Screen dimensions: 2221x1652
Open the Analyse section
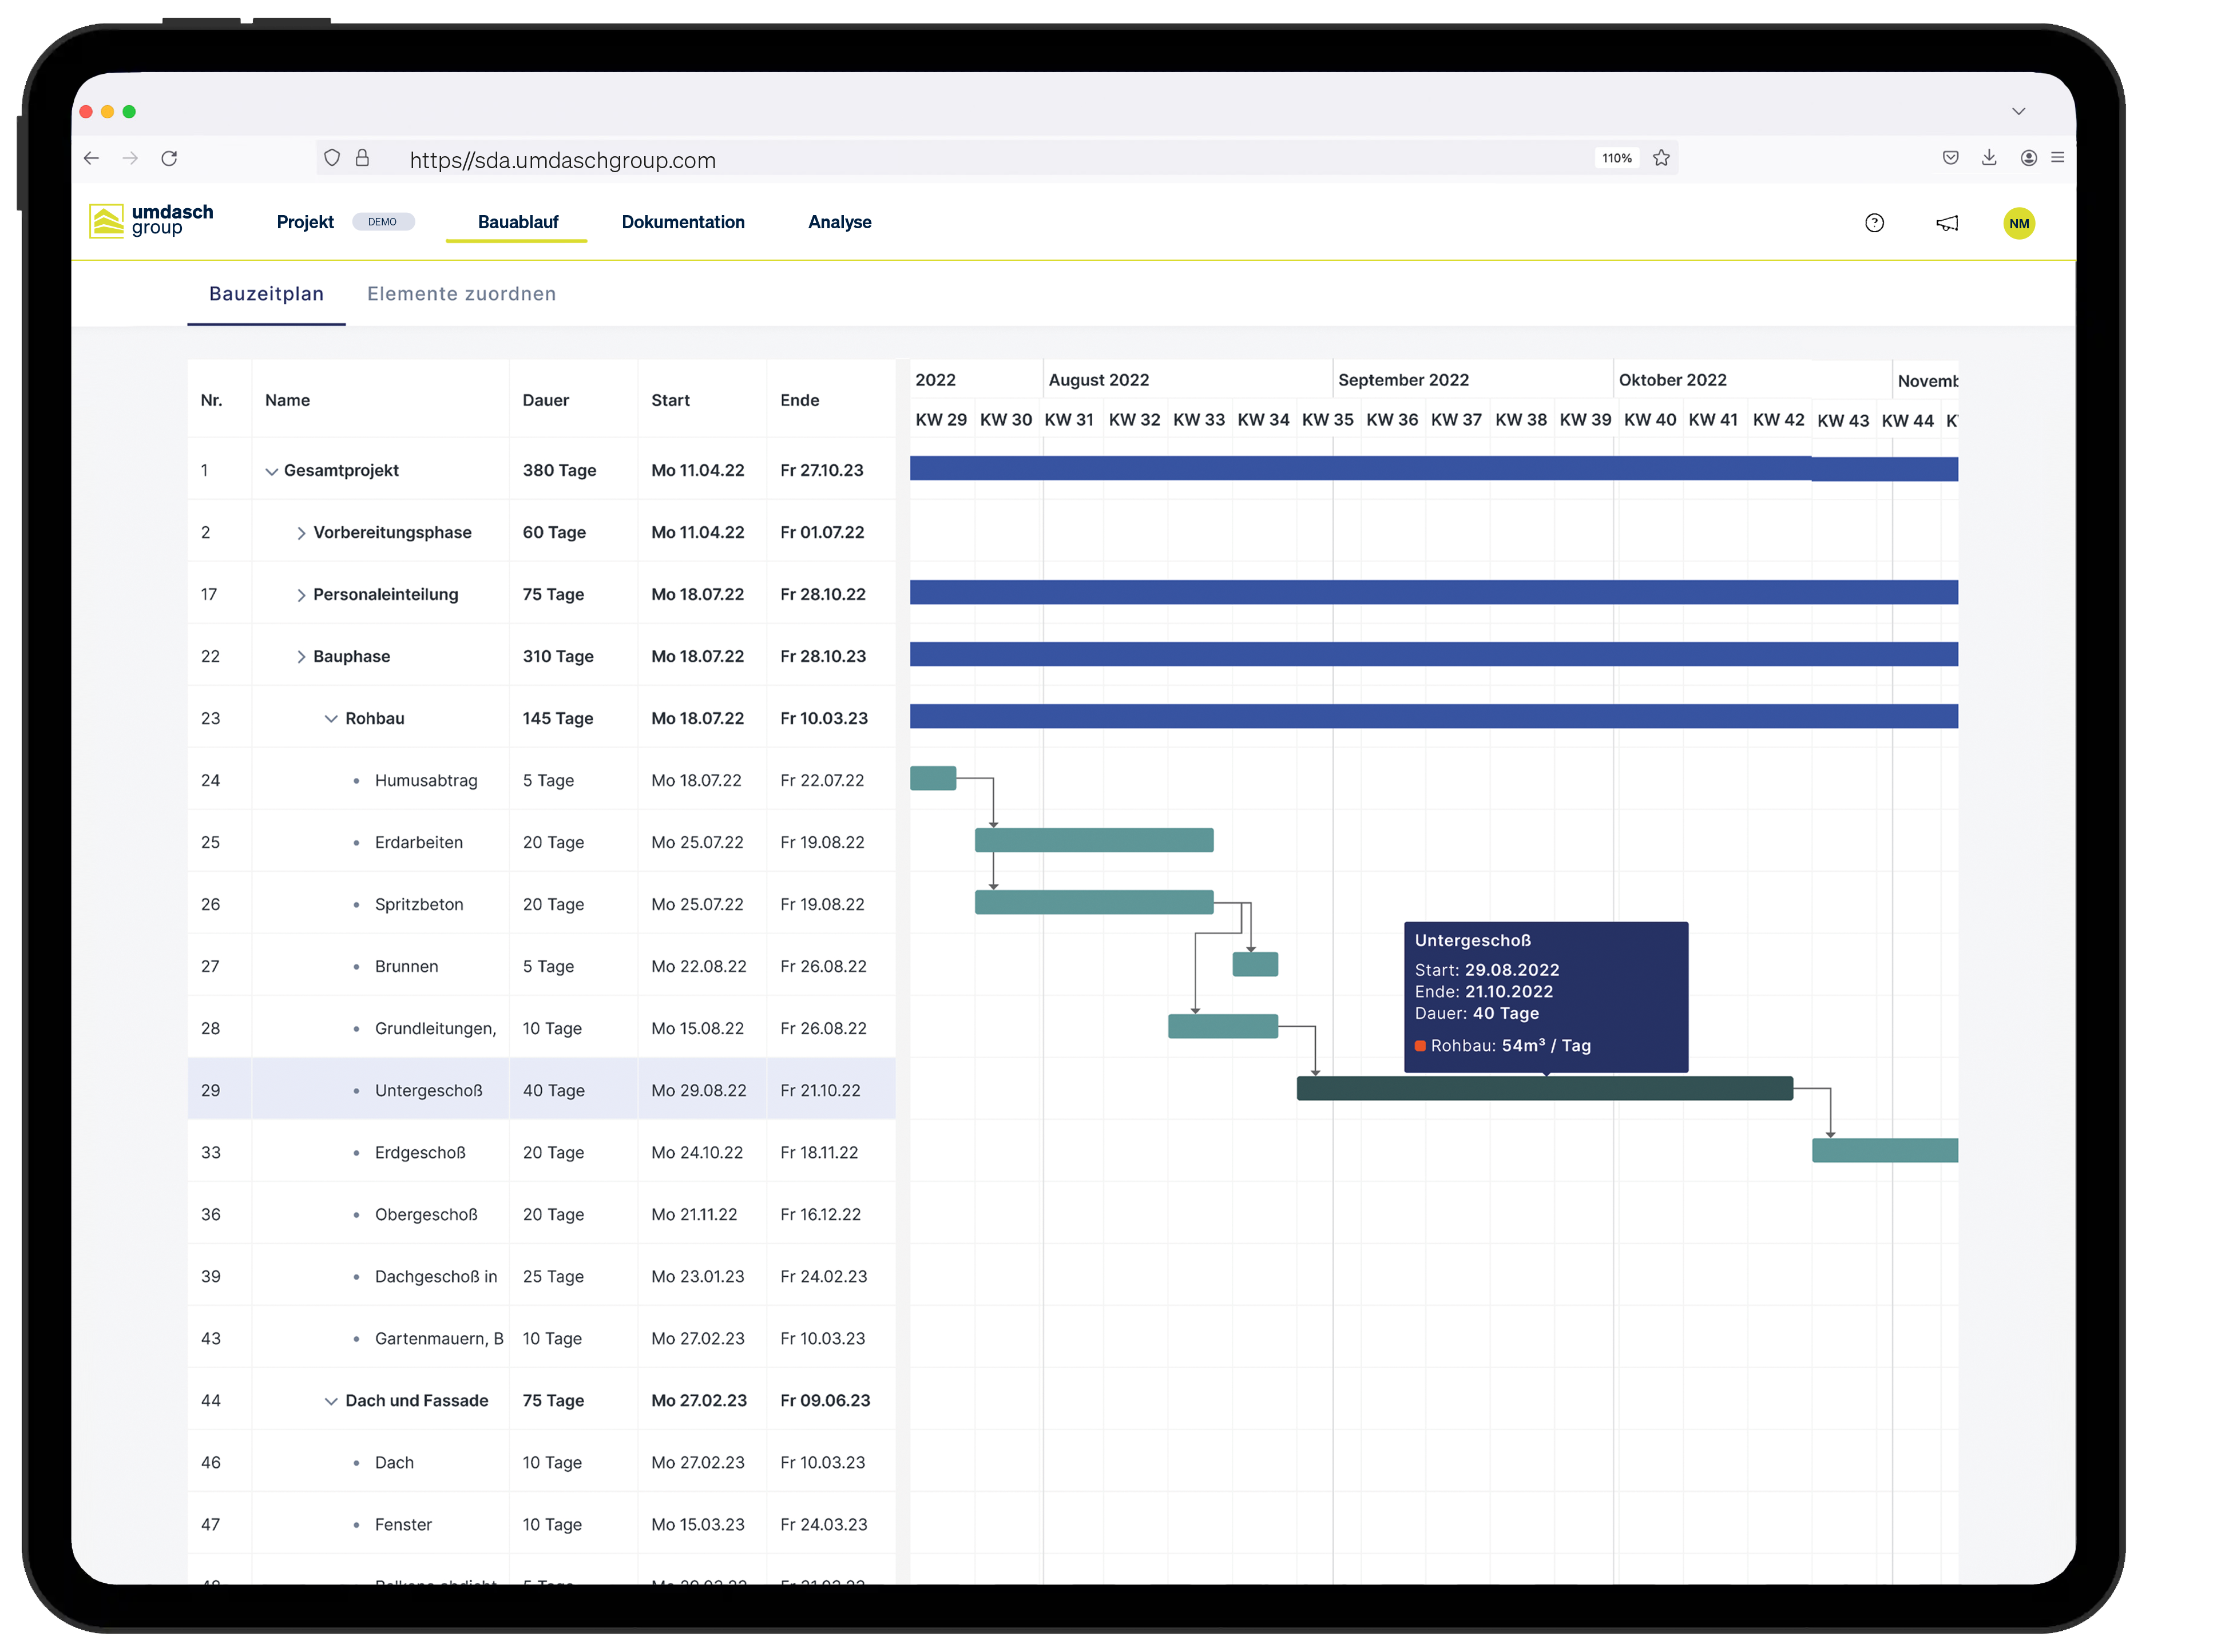[840, 222]
